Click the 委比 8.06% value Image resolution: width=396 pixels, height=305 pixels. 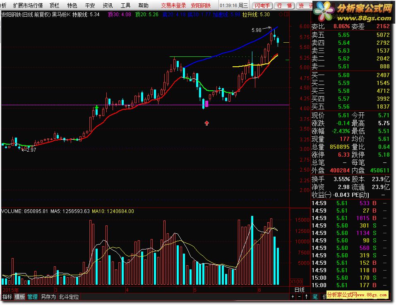pyautogui.click(x=341, y=26)
